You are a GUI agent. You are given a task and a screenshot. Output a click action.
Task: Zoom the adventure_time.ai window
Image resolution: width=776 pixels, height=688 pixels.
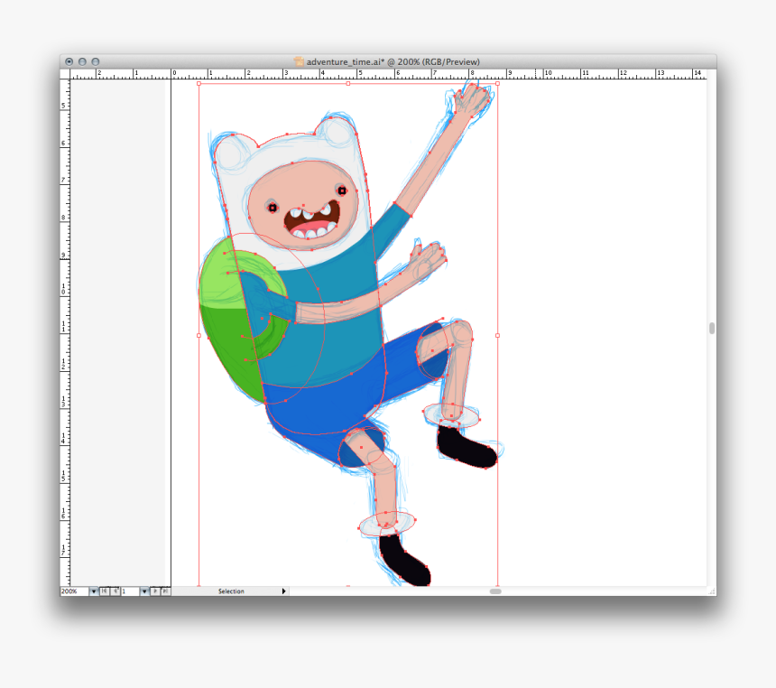pyautogui.click(x=96, y=61)
